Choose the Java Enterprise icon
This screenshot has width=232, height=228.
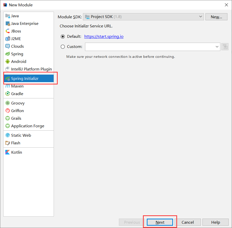click(x=8, y=23)
